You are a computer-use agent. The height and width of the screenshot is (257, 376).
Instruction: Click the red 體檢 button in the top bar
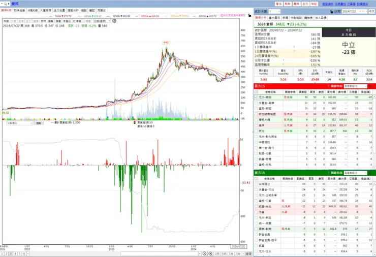(296, 4)
